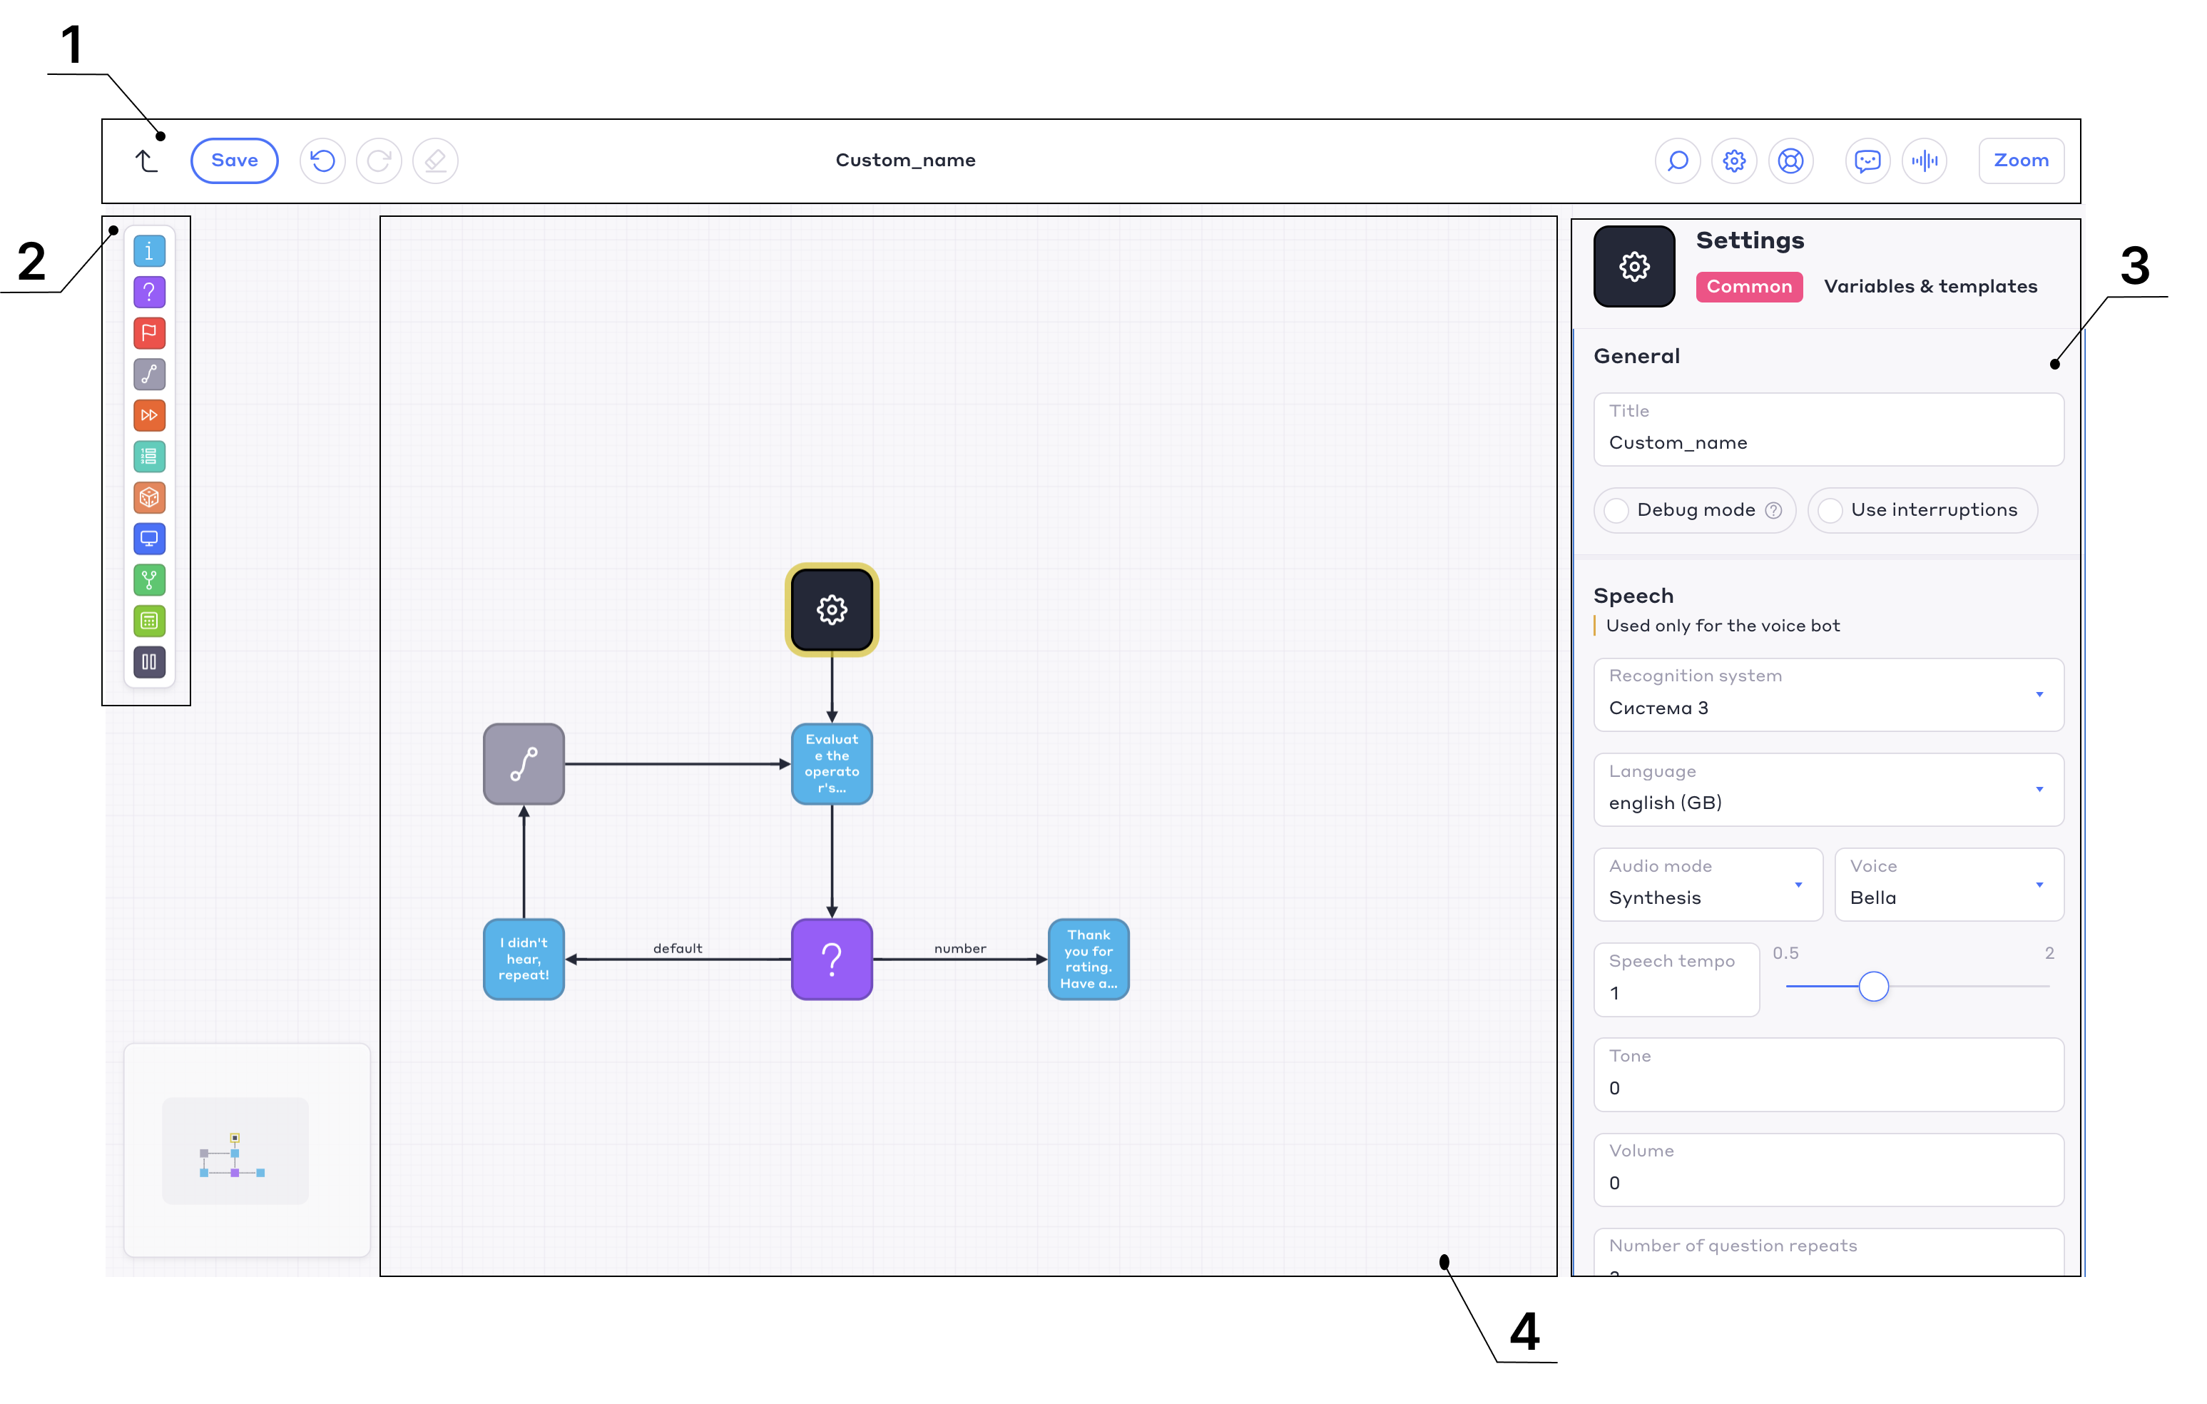Switch to Variables & templates tab
The width and height of the screenshot is (2207, 1404).
click(x=1930, y=287)
